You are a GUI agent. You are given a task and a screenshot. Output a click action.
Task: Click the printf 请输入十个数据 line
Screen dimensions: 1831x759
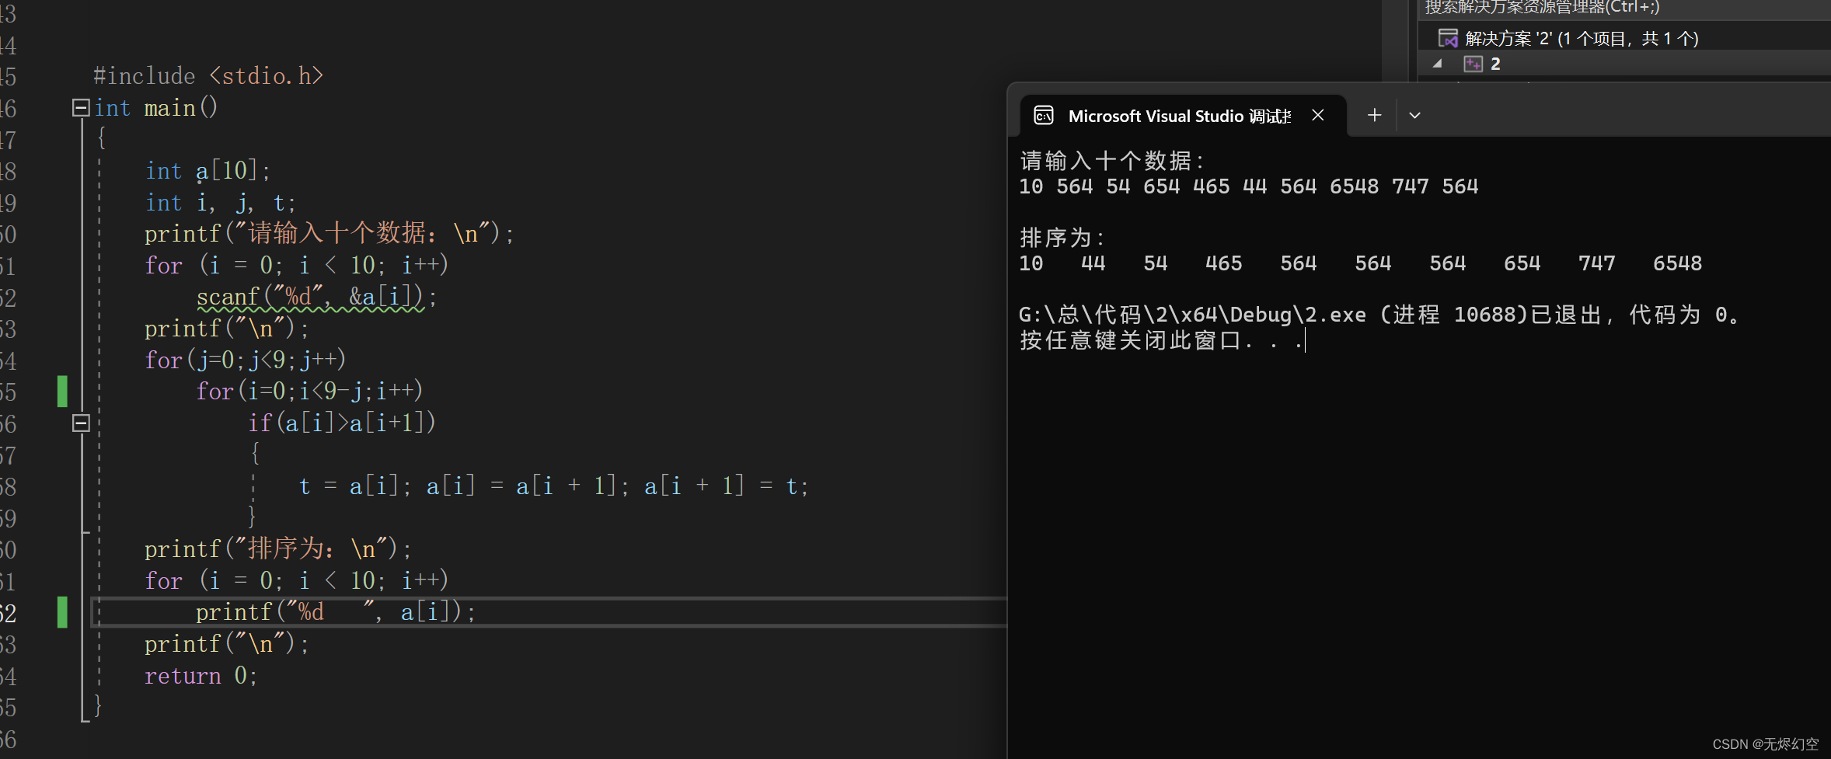click(x=330, y=234)
